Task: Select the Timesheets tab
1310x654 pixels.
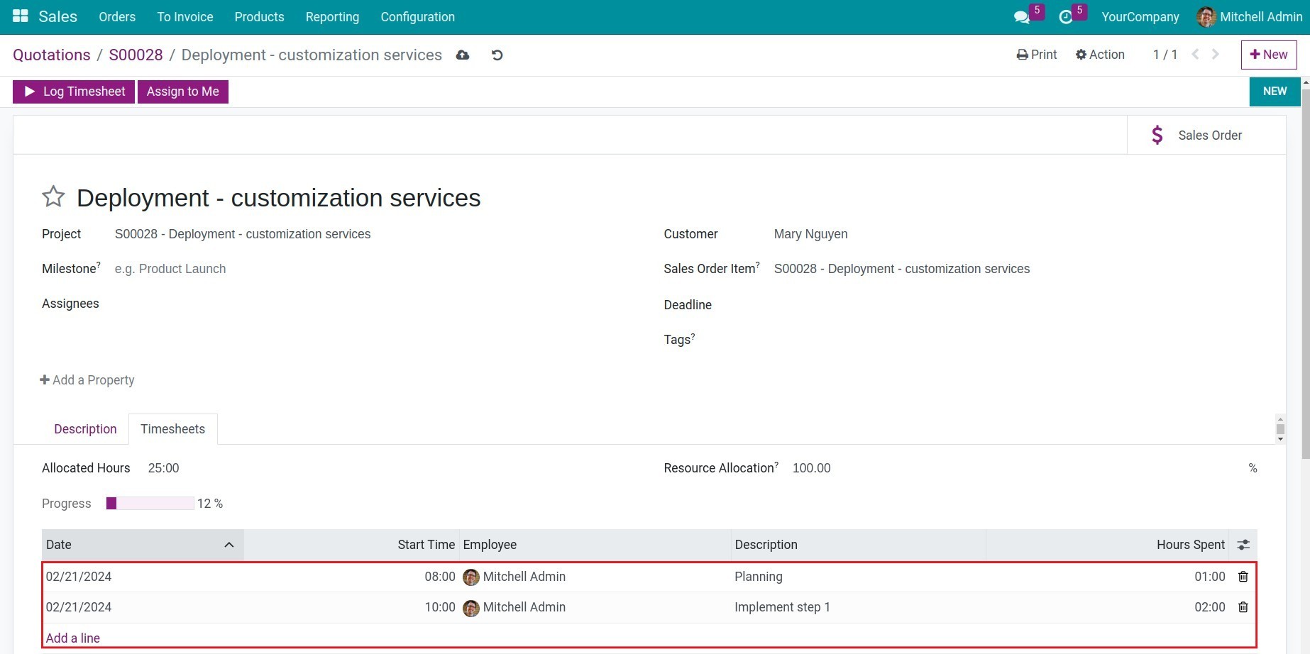Action: (x=172, y=429)
